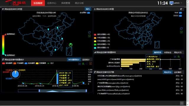189x106 pixels.
Task: Click the South China Sea inset on left map
Action: (69, 51)
